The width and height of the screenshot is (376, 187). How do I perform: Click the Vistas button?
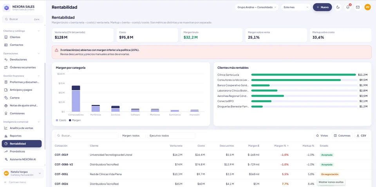pyautogui.click(x=322, y=135)
